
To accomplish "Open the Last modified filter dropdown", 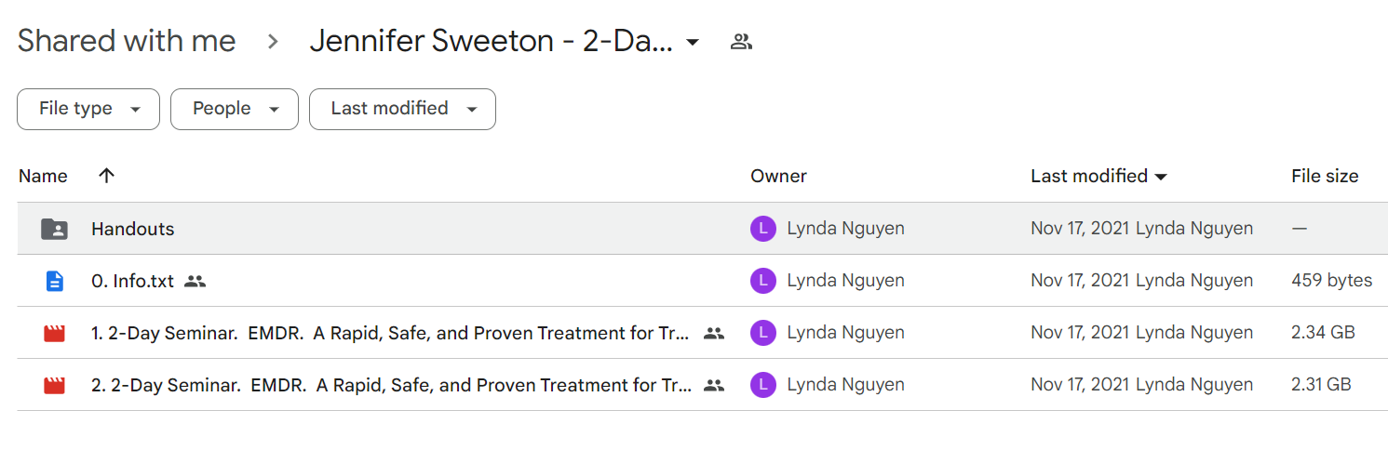I will (x=402, y=109).
